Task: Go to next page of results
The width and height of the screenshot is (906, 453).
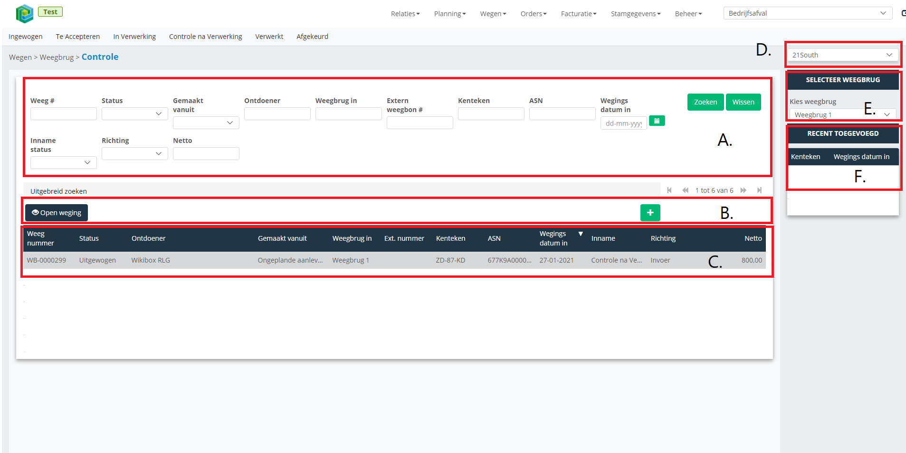Action: point(744,190)
